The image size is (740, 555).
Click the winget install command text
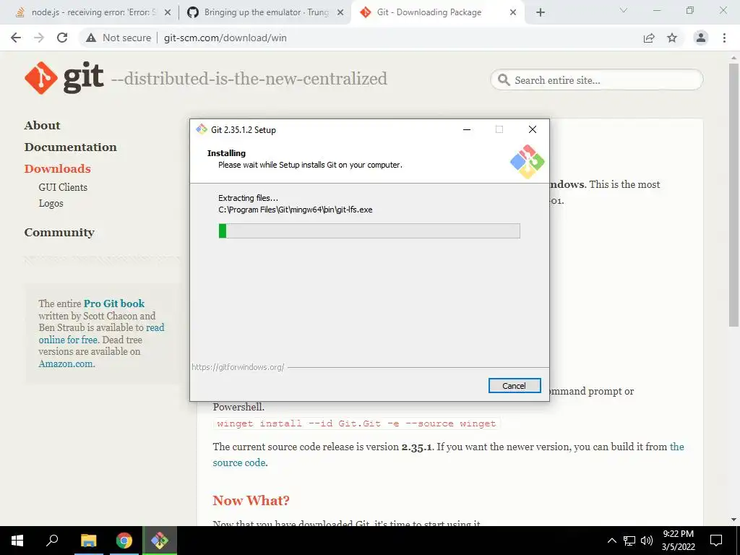pos(356,423)
